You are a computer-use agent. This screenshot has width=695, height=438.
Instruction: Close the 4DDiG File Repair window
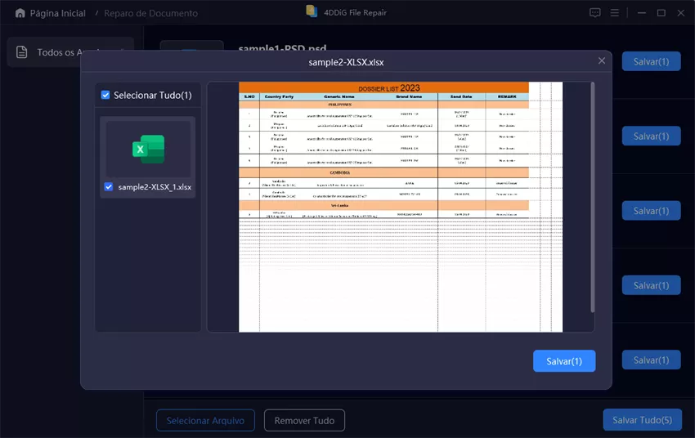[681, 13]
